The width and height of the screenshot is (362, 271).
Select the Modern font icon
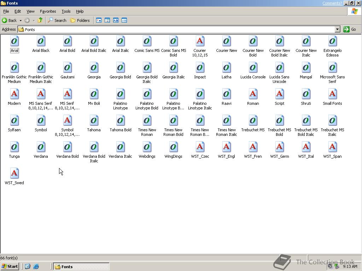click(x=14, y=94)
